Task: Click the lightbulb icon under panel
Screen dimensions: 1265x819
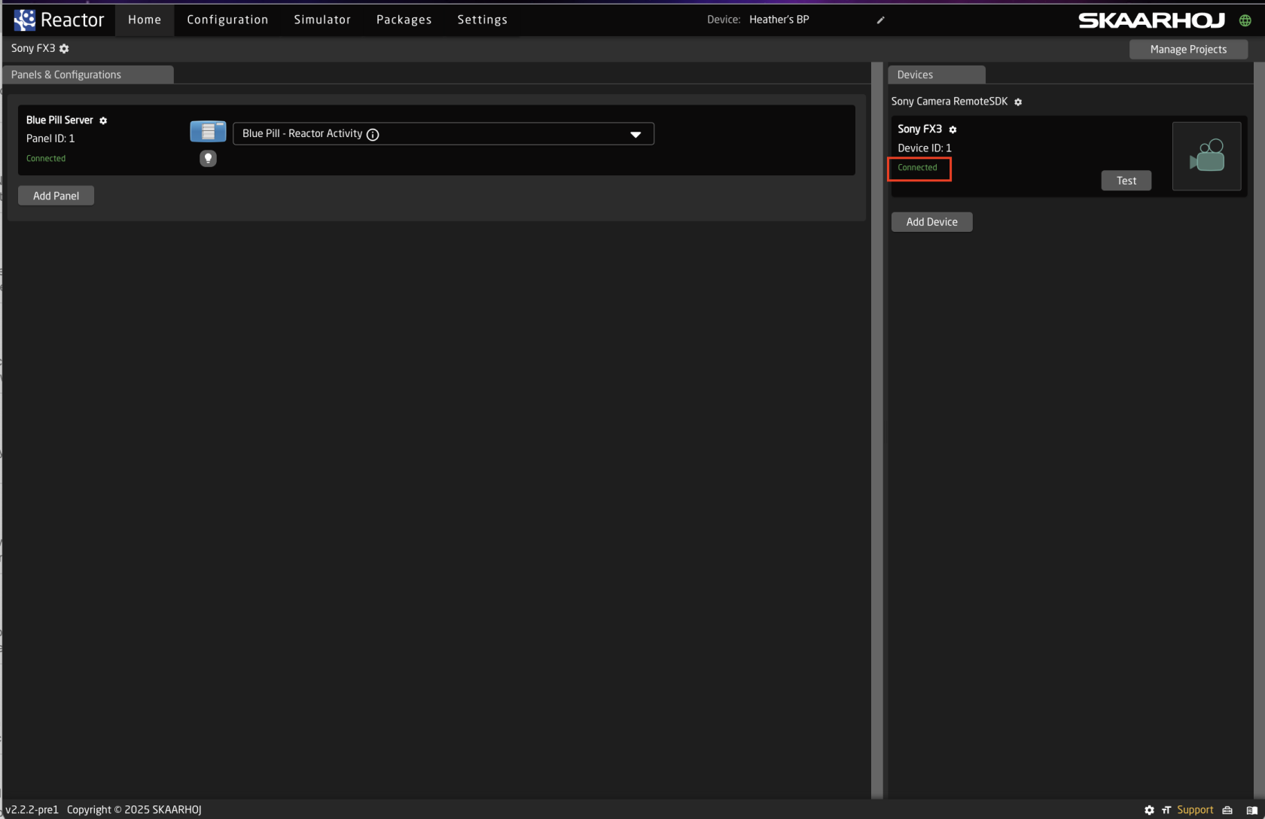Action: click(208, 158)
